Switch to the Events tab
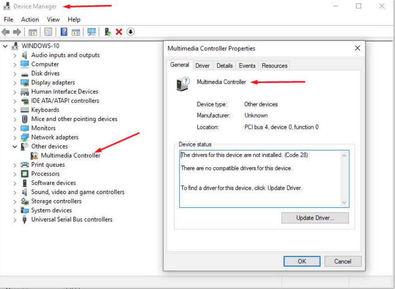395x289 pixels. [x=247, y=65]
